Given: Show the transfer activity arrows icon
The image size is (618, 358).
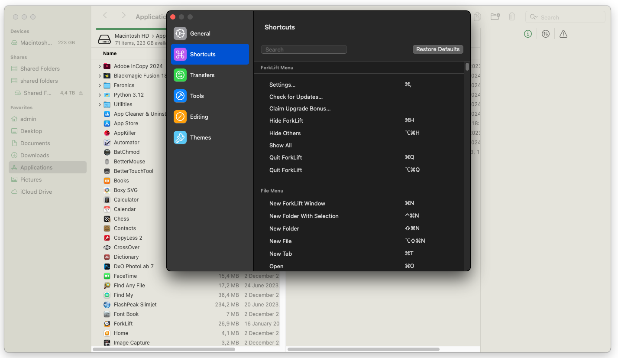Looking at the screenshot, I should (546, 34).
